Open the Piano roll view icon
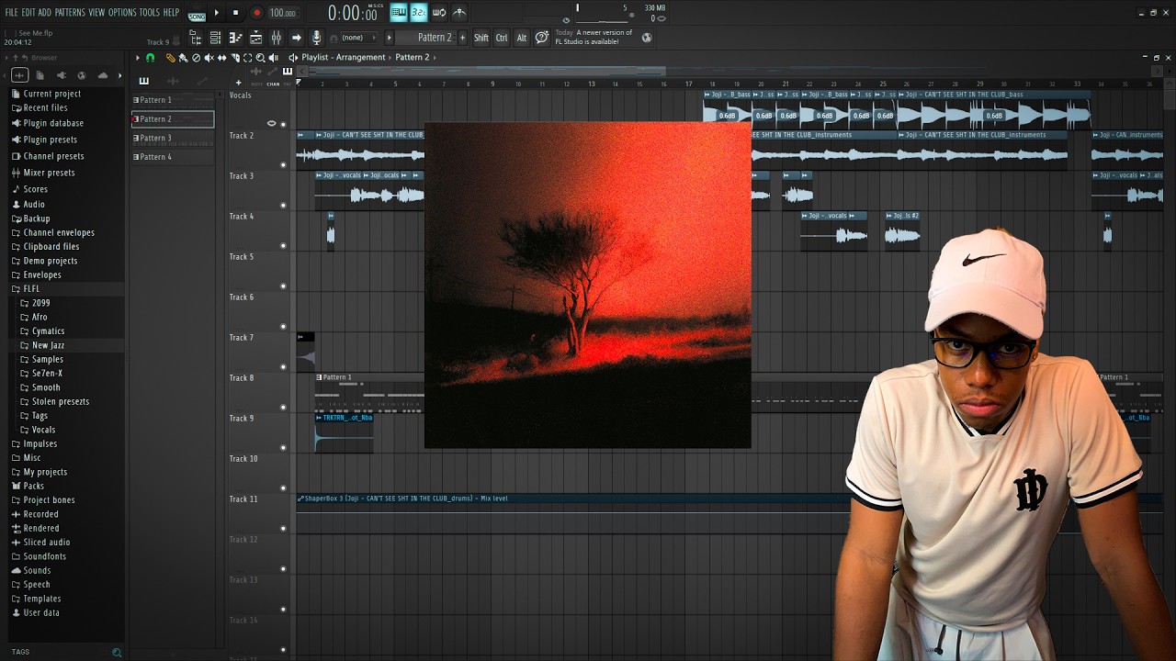The width and height of the screenshot is (1176, 661). coord(235,38)
